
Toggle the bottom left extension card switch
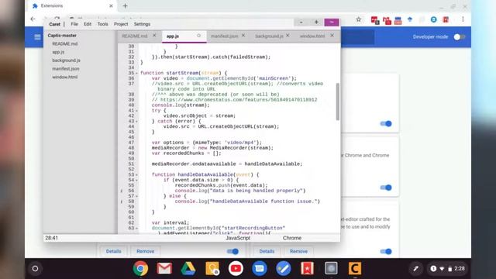[x=232, y=251]
